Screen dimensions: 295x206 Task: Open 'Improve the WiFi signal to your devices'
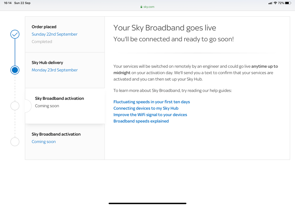pos(150,115)
